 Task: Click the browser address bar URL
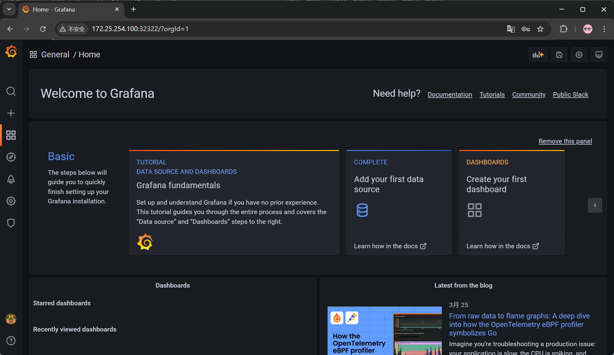point(140,29)
